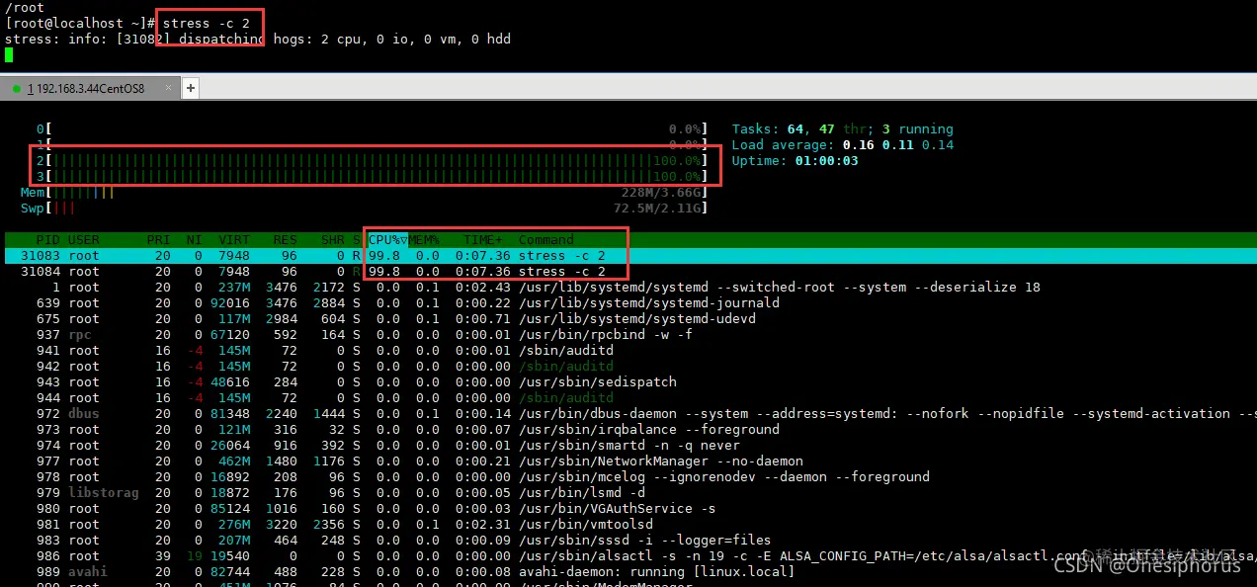Image resolution: width=1257 pixels, height=587 pixels.
Task: Select the 192.168.3.44CentOS8 session tab
Action: click(x=90, y=88)
